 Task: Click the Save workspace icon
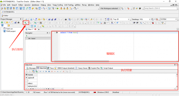[122, 8]
